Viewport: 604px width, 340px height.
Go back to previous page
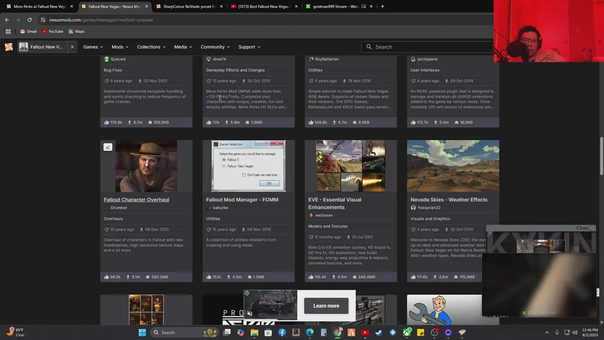click(x=7, y=20)
